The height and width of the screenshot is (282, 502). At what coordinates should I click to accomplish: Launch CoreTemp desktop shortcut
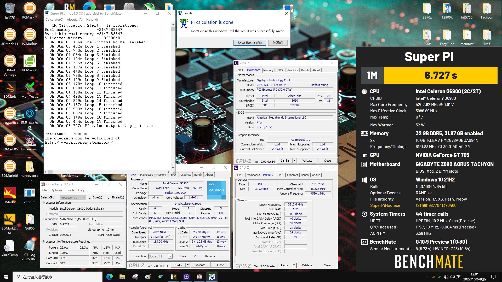[x=10, y=248]
